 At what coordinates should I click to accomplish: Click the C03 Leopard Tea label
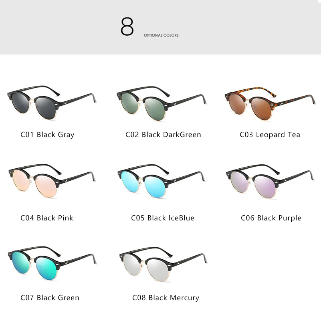pos(270,135)
